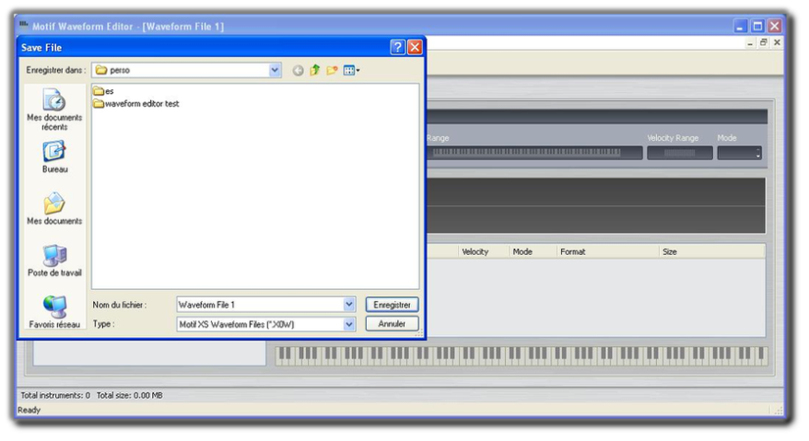Click the Velocity Range control in main window
This screenshot has height=441, width=809.
point(679,153)
